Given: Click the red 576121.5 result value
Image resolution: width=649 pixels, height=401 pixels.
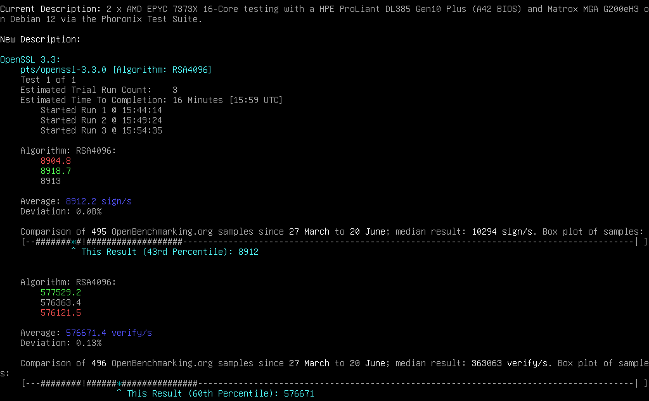Looking at the screenshot, I should click(61, 312).
